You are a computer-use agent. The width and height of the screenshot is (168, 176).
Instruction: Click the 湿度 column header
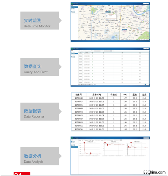[145, 95]
